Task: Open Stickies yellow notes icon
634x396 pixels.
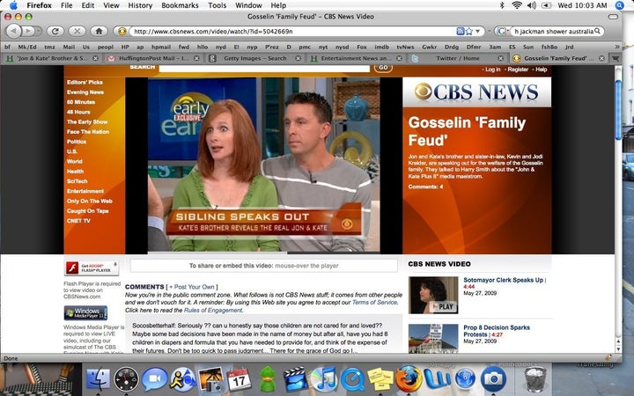Action: [380, 379]
